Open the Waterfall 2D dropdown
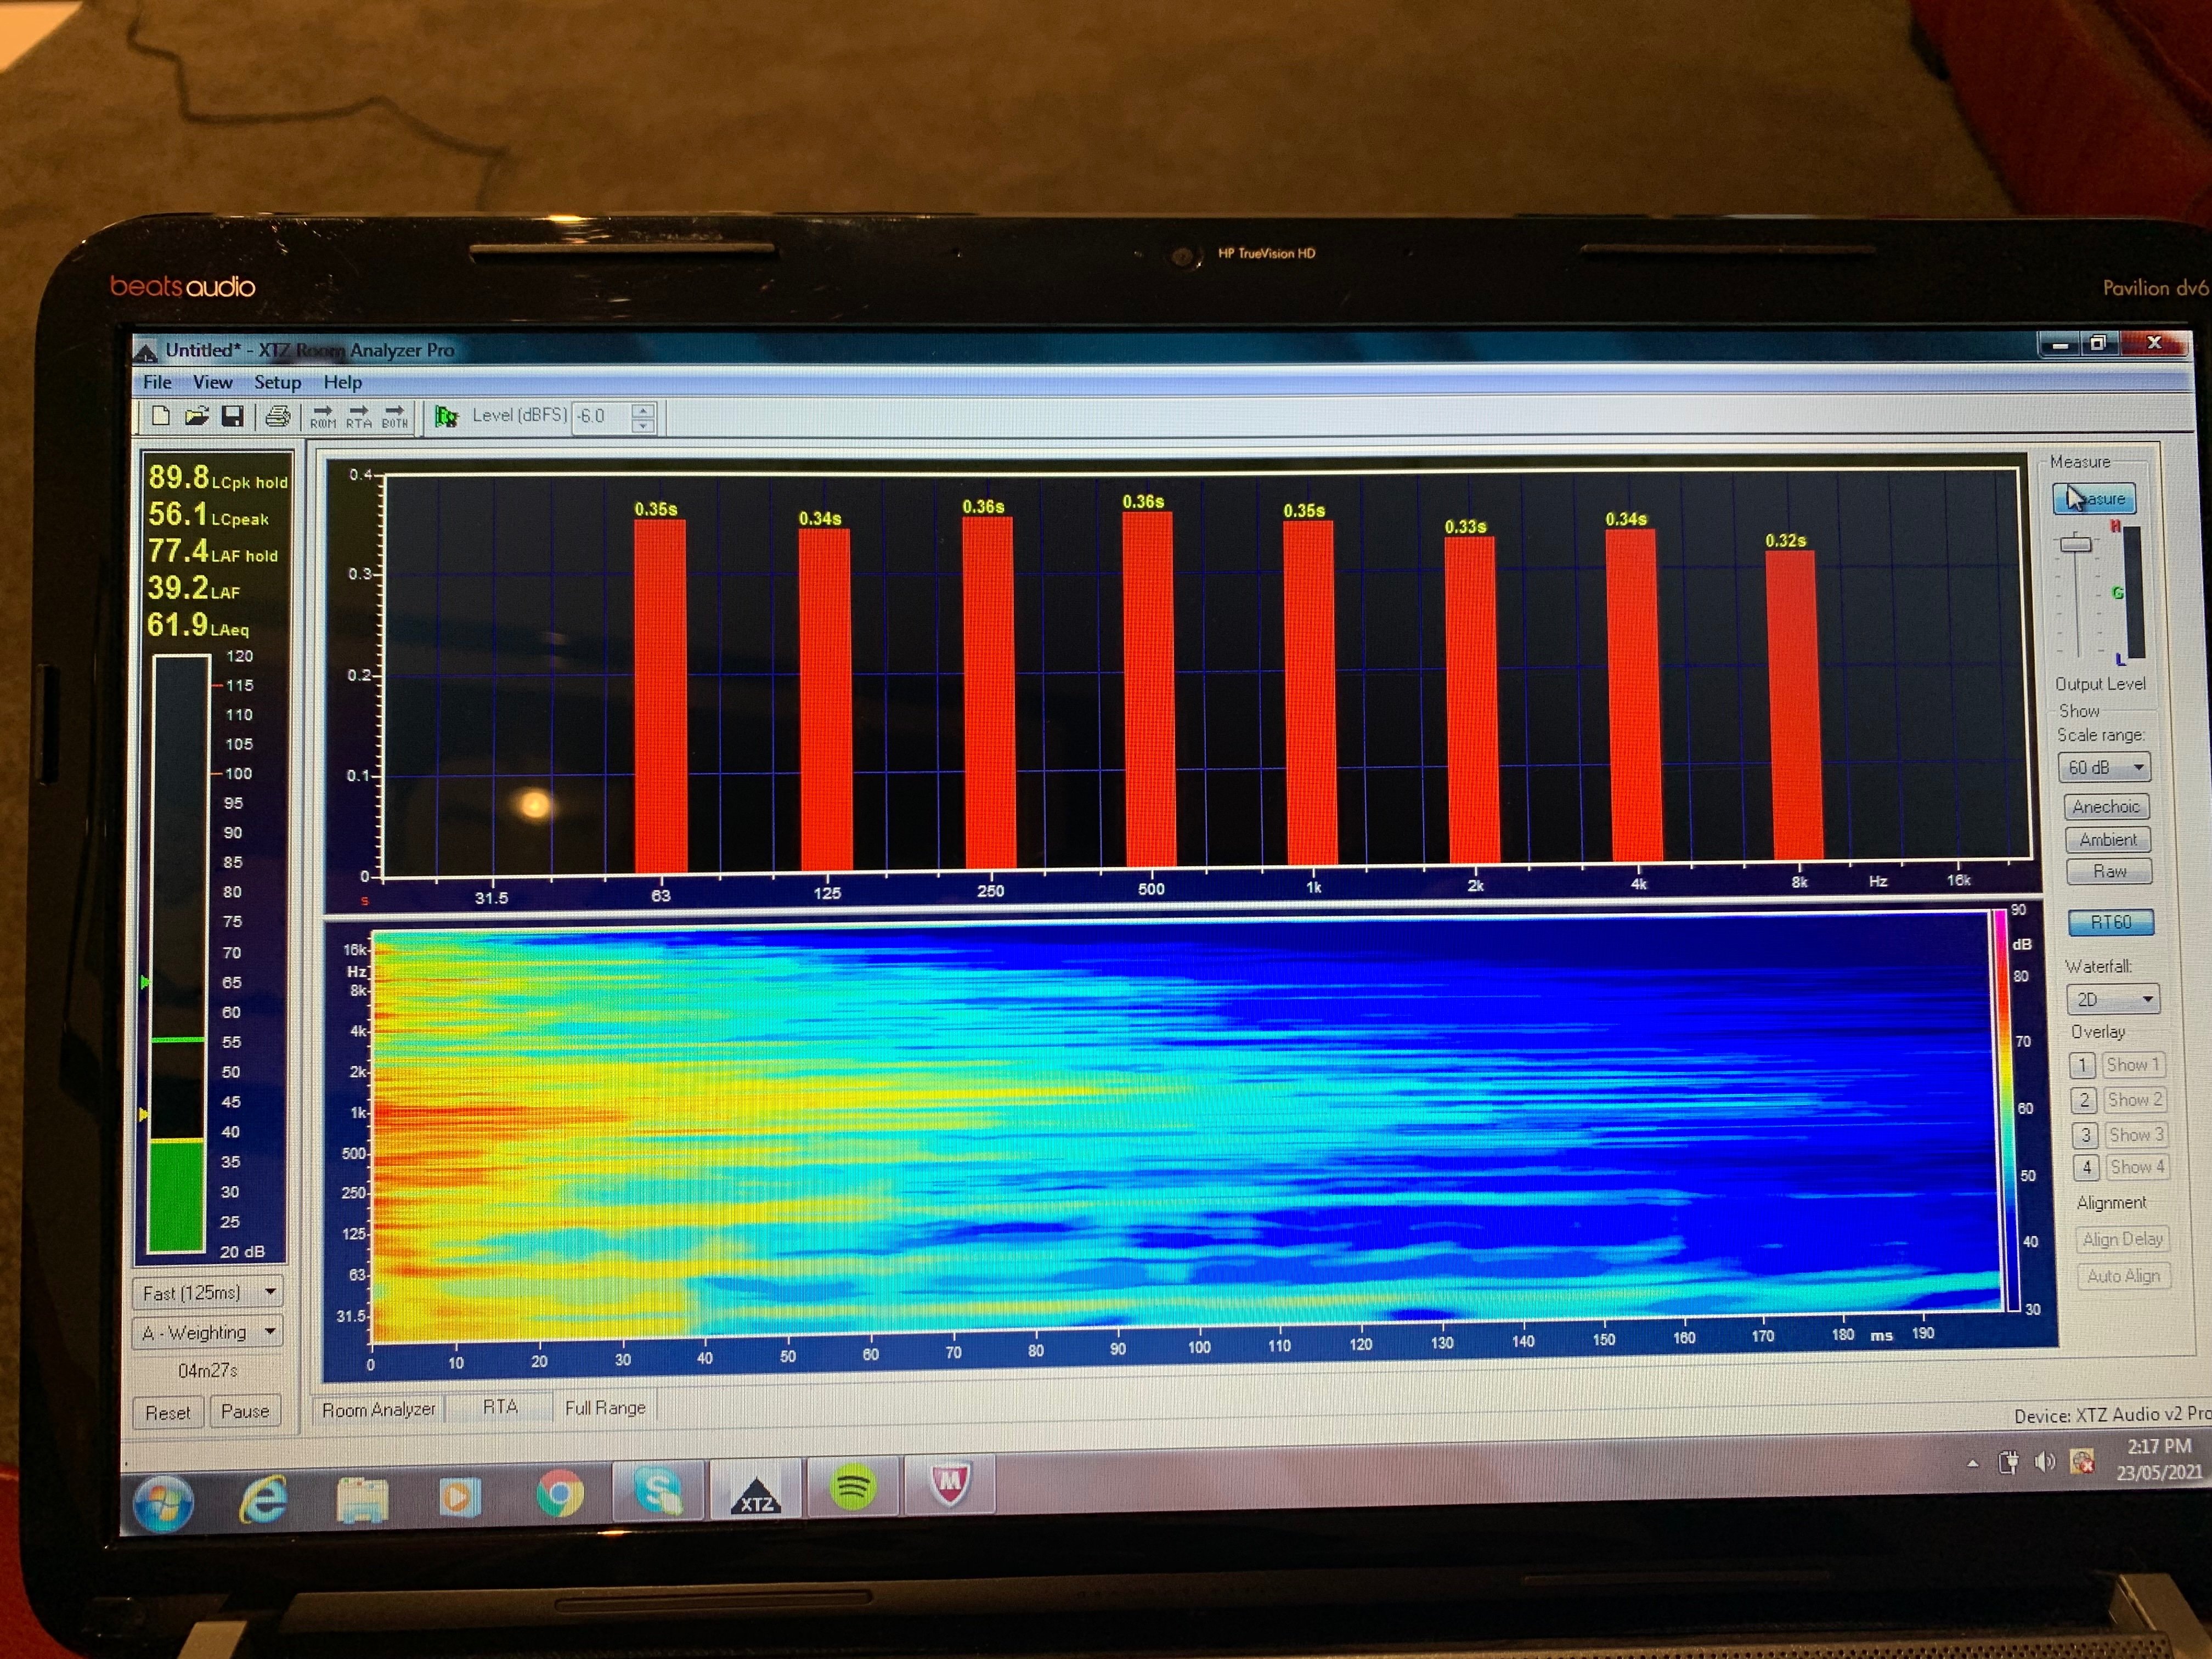2212x1659 pixels. [2112, 999]
